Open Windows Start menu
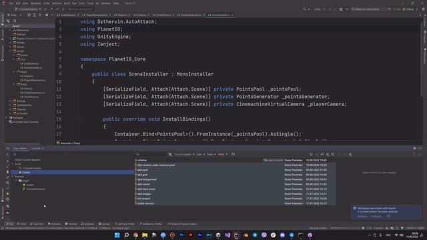The height and width of the screenshot is (240, 427). [117, 235]
